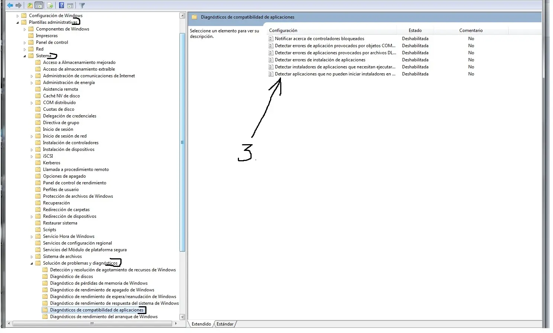Image resolution: width=553 pixels, height=333 pixels.
Task: Open Detectar errores de instalación de aplicaciones
Action: (x=320, y=60)
